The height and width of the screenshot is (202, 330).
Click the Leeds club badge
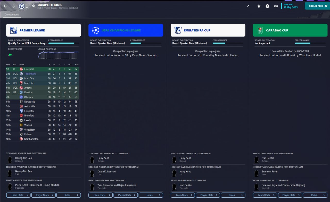point(21,120)
